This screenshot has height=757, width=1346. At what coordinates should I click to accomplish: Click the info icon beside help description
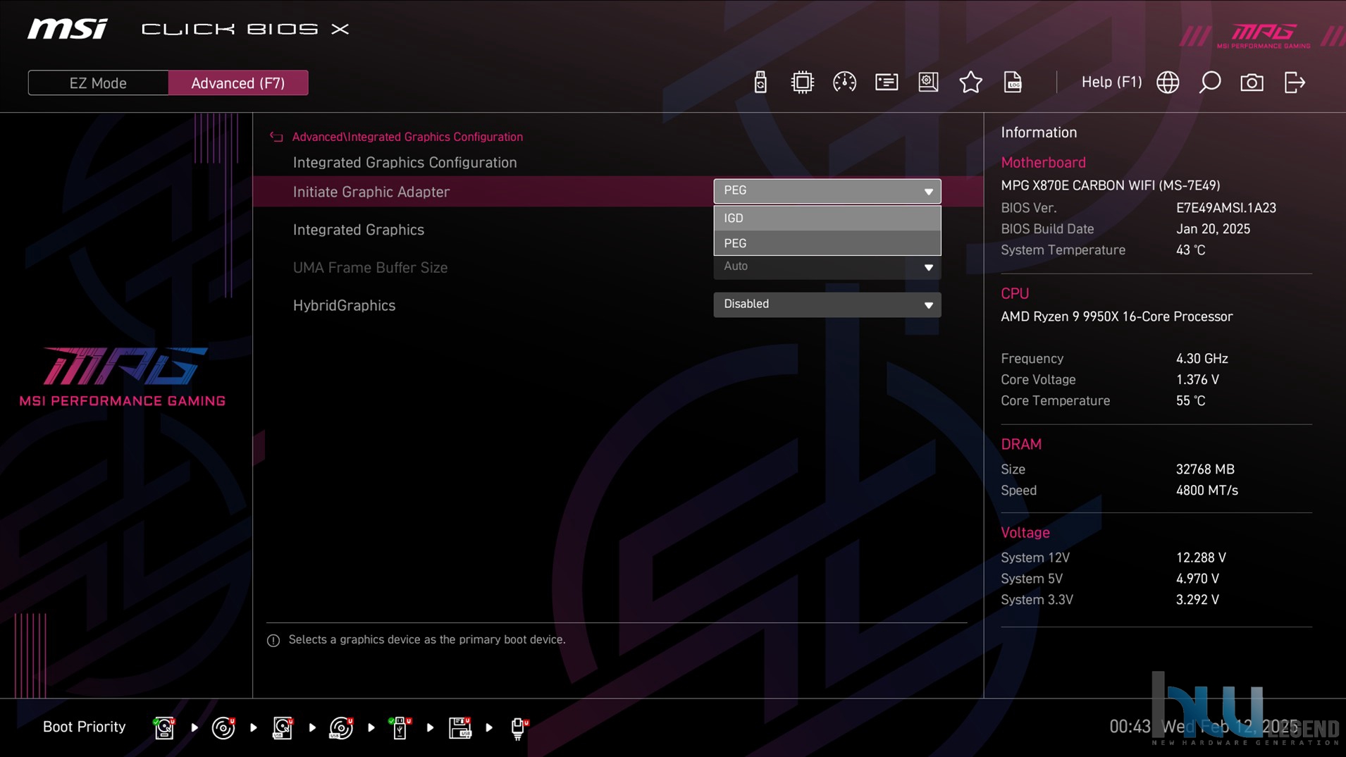273,640
